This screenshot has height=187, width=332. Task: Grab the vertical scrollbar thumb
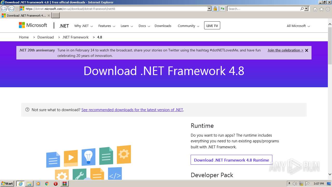coord(330,45)
